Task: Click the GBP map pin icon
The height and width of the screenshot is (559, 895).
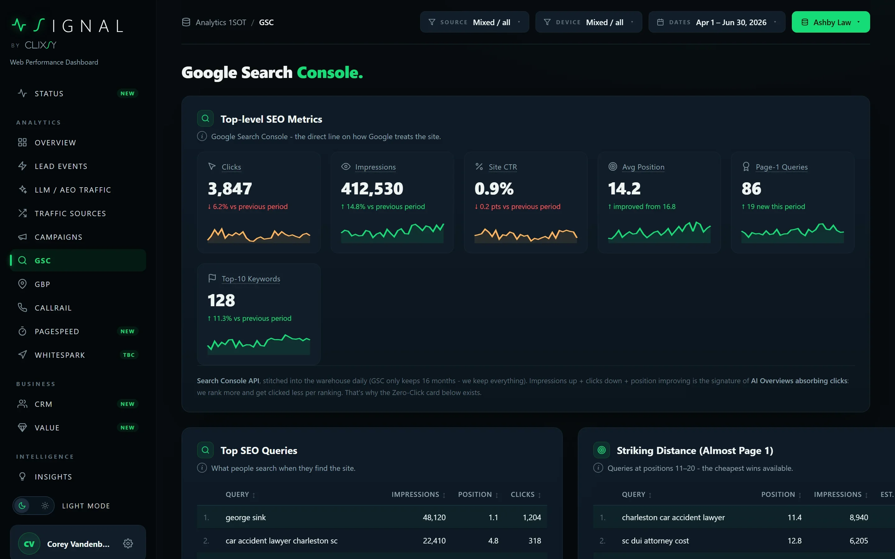Action: [x=22, y=284]
